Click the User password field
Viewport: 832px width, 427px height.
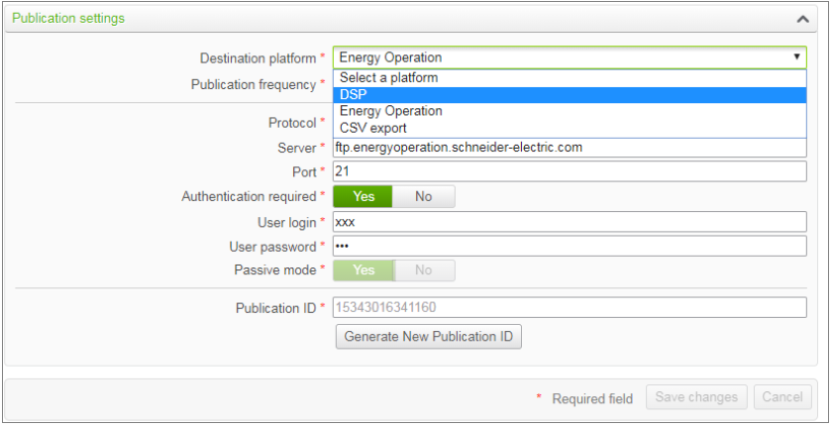(570, 246)
